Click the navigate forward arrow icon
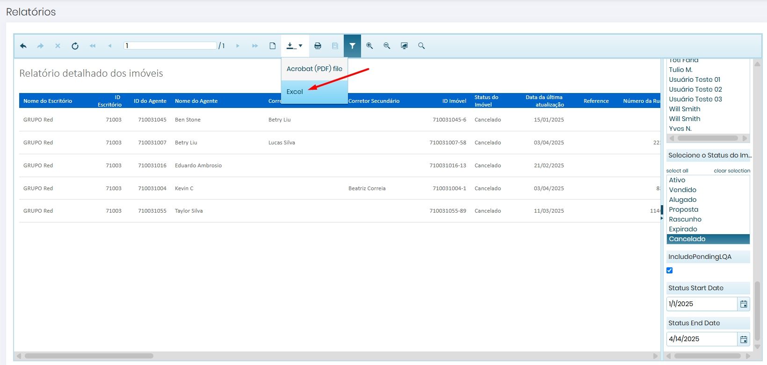Screen dimensions: 767x365 click(x=40, y=46)
